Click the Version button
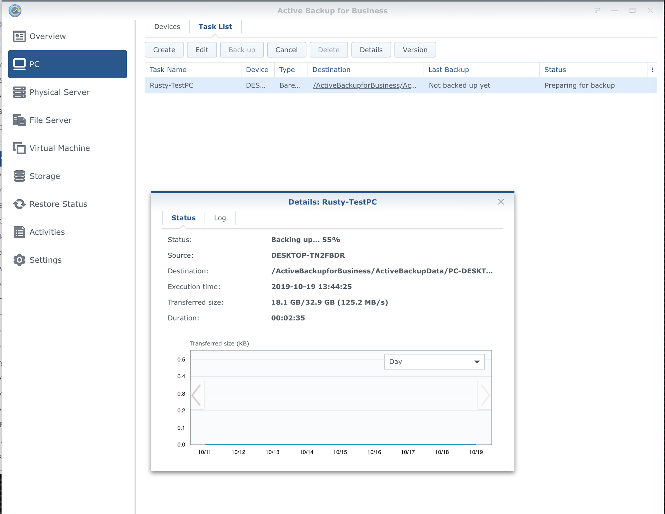This screenshot has width=665, height=514. [415, 50]
